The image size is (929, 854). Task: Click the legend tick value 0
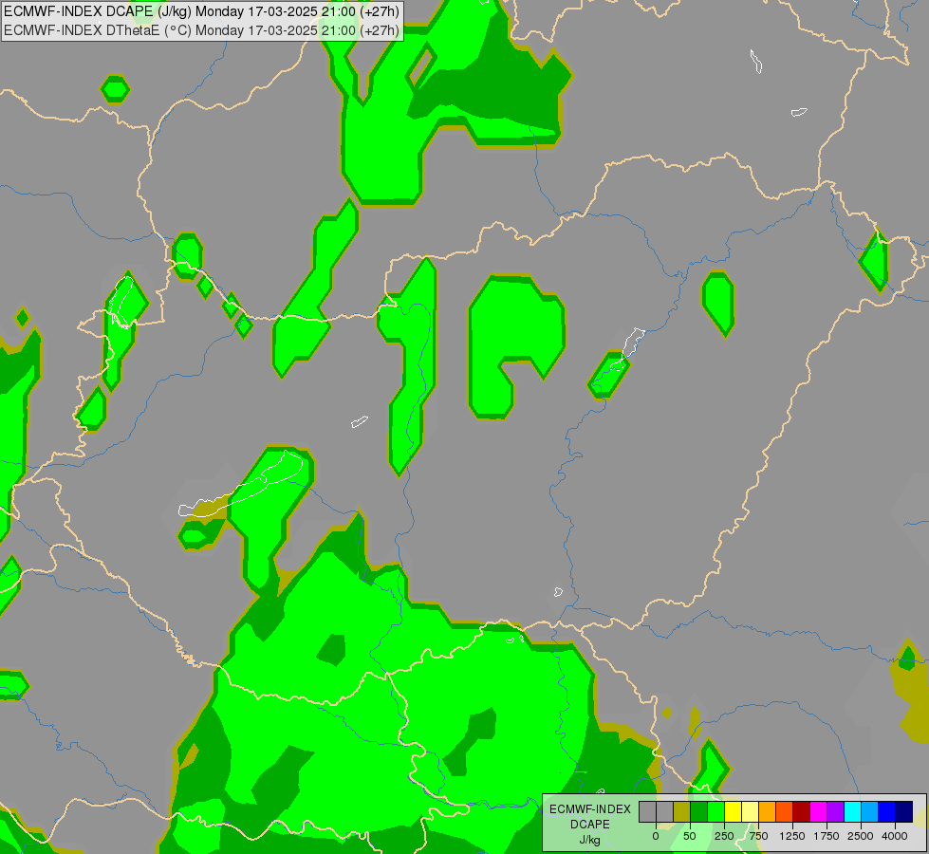click(656, 836)
